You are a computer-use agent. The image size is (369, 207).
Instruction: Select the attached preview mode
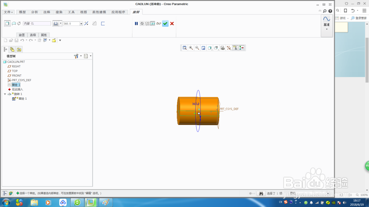(153, 24)
